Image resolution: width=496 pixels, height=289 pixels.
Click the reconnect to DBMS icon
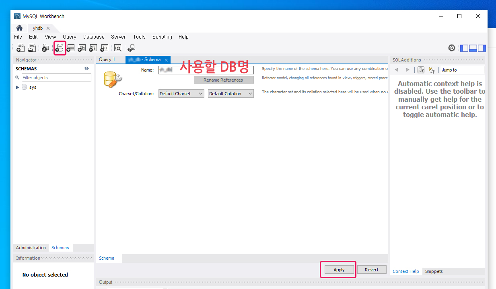[131, 48]
